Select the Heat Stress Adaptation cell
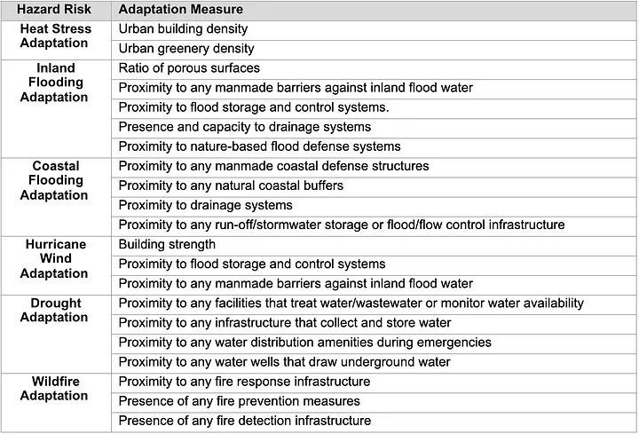This screenshot has width=639, height=434. [x=56, y=40]
